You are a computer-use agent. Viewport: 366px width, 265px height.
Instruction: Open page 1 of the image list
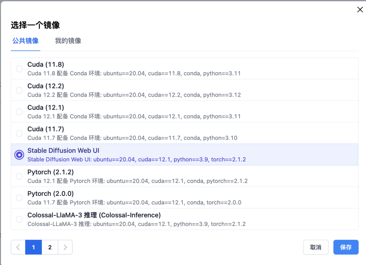pos(33,247)
